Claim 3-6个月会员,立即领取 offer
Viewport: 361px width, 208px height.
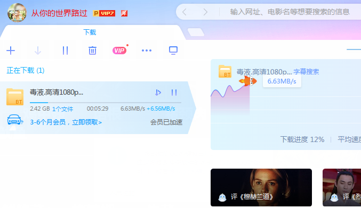66,122
